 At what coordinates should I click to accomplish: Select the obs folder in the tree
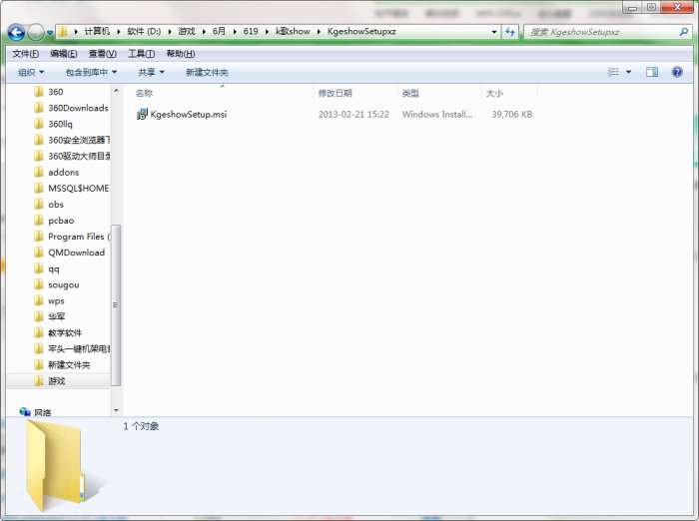coord(56,205)
